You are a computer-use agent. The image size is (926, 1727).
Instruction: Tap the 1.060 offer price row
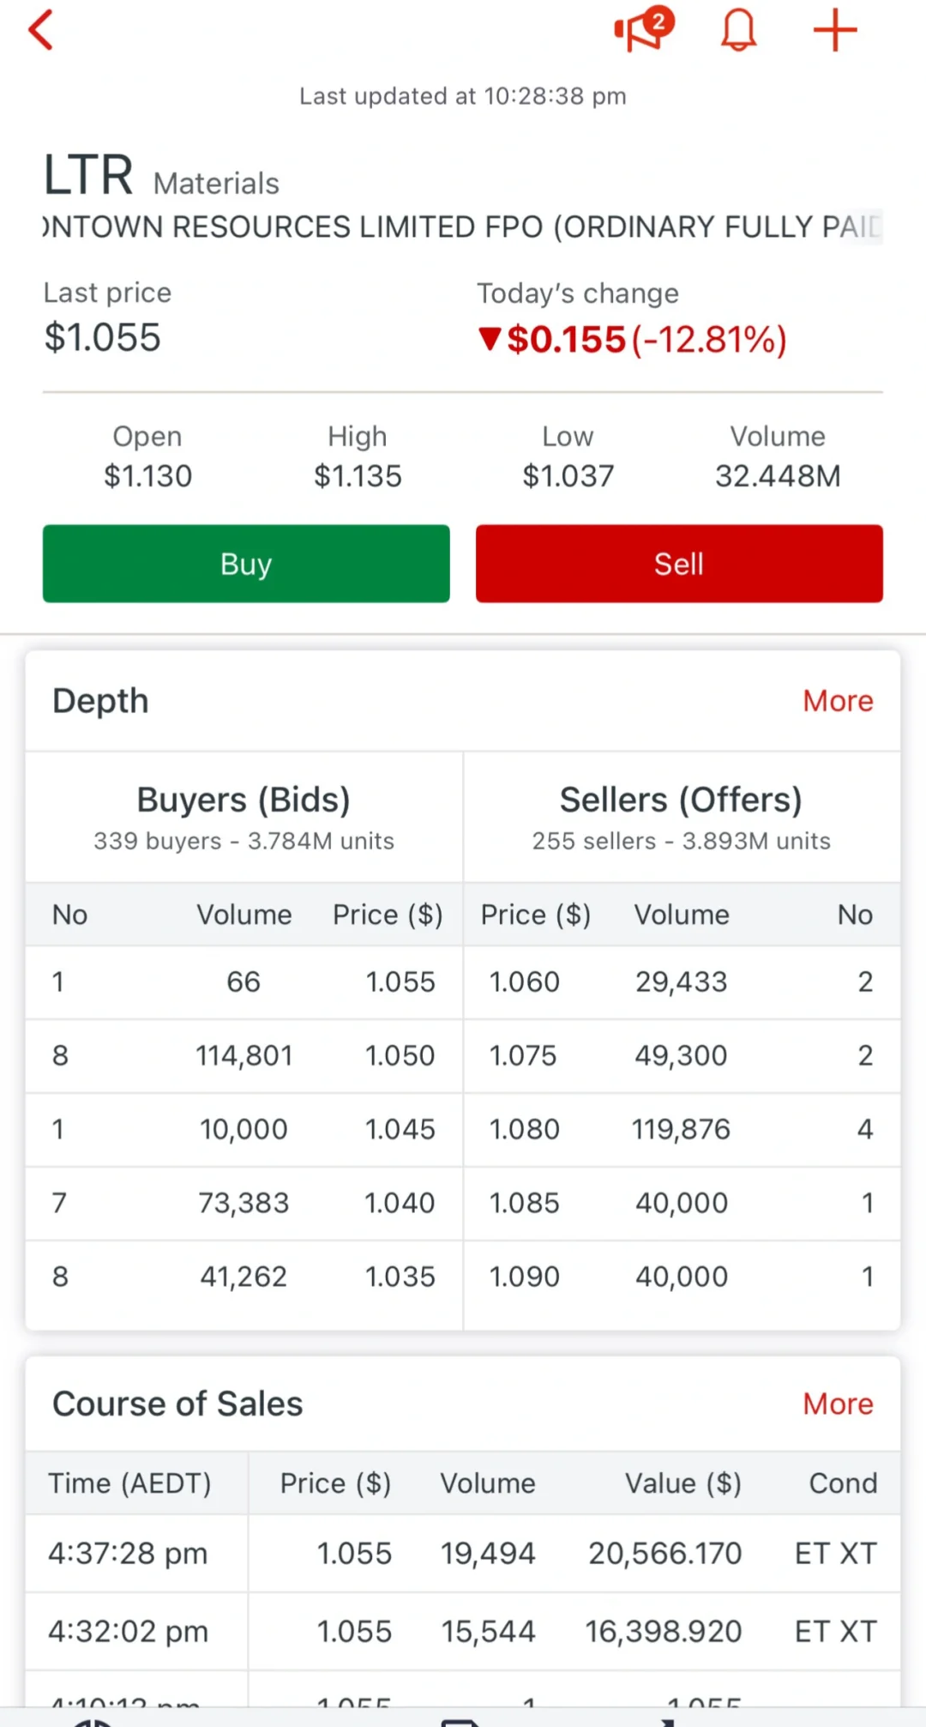pyautogui.click(x=681, y=982)
